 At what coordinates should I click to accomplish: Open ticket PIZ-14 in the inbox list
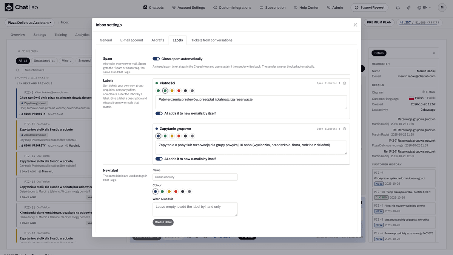pyautogui.click(x=54, y=163)
